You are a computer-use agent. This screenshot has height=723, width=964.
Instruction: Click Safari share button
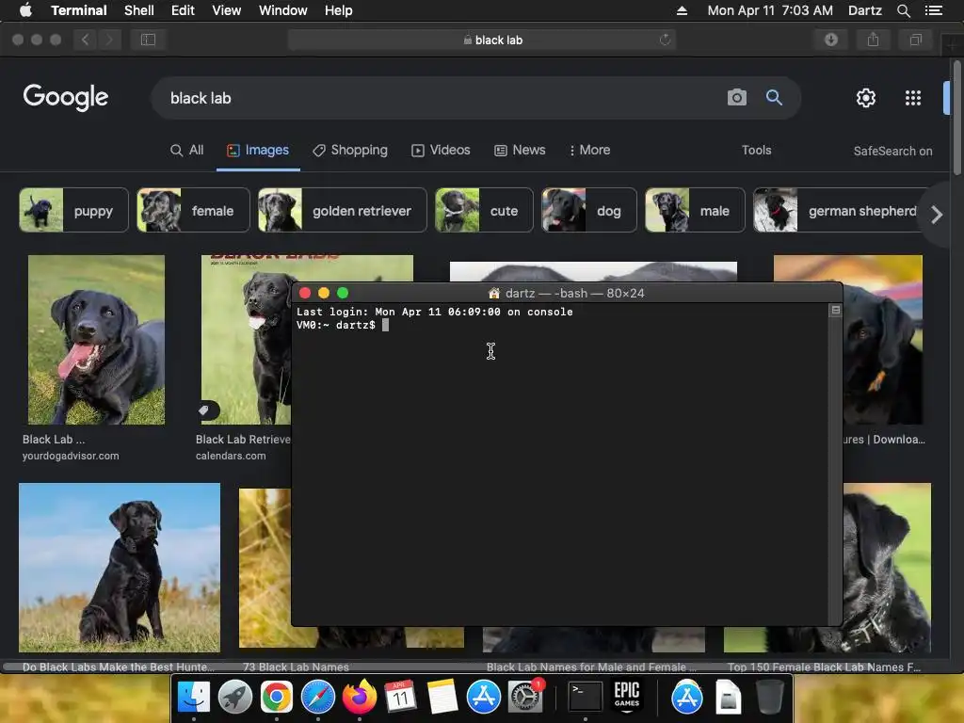point(873,40)
